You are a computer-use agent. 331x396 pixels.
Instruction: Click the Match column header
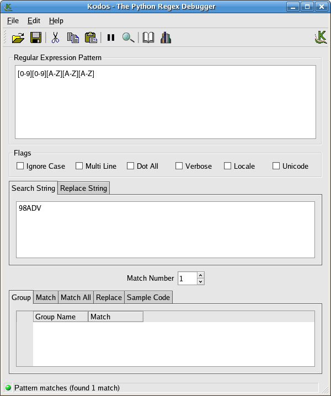tap(116, 317)
